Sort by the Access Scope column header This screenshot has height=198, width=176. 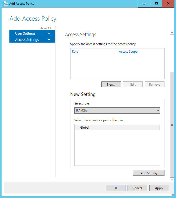pyautogui.click(x=141, y=52)
